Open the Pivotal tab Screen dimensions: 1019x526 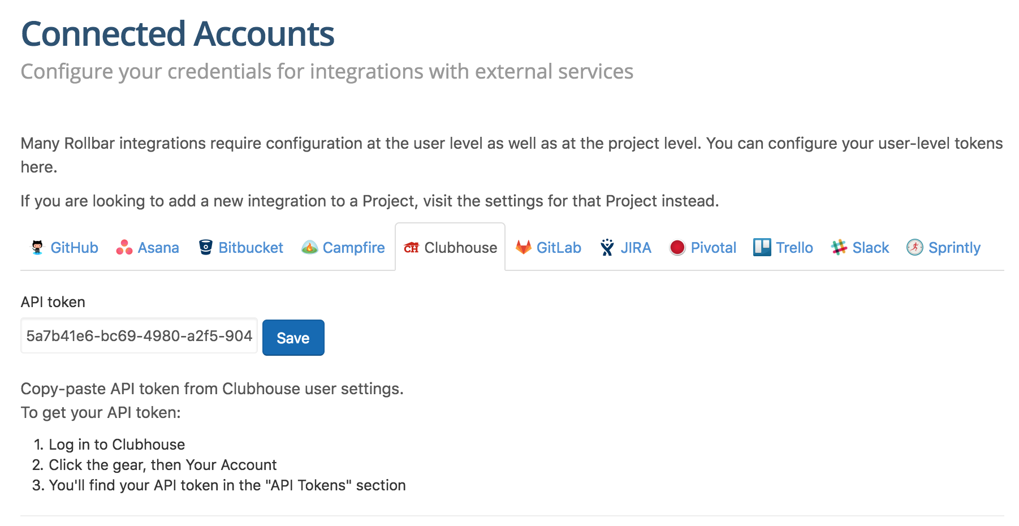coord(703,248)
